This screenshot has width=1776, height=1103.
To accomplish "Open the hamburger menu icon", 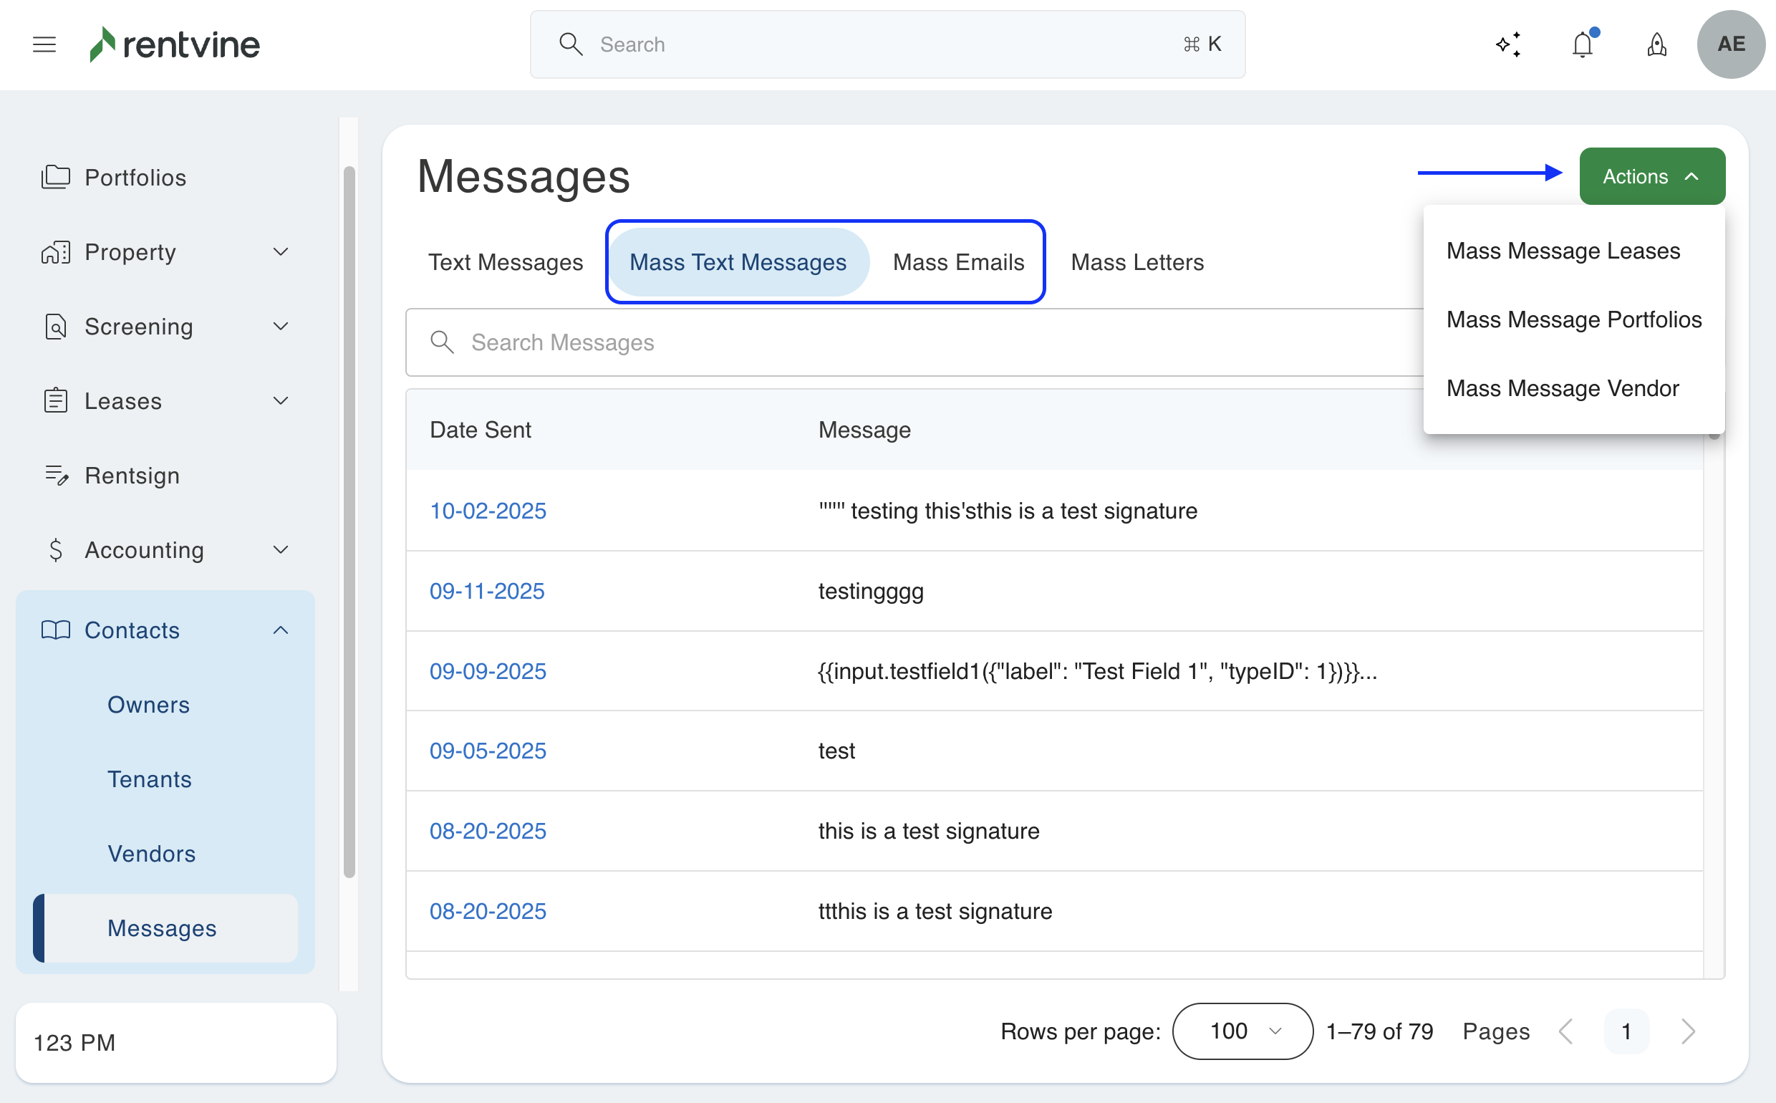I will (x=44, y=44).
